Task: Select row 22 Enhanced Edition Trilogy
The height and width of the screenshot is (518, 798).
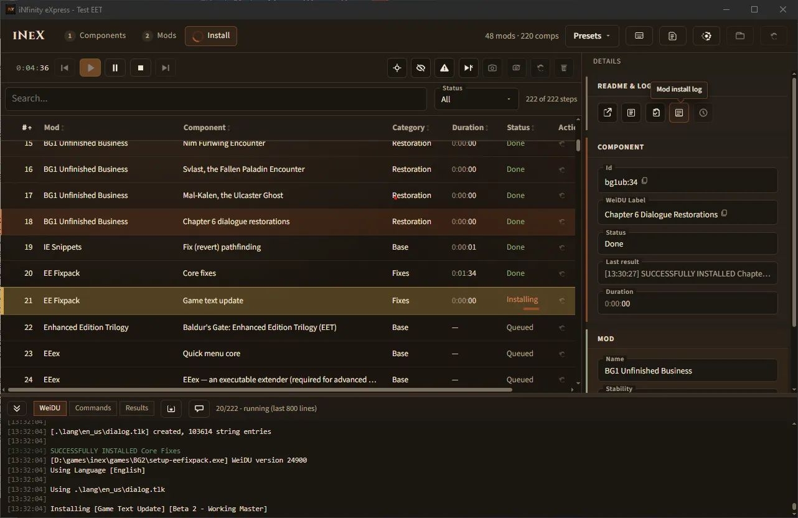Action: (x=288, y=327)
